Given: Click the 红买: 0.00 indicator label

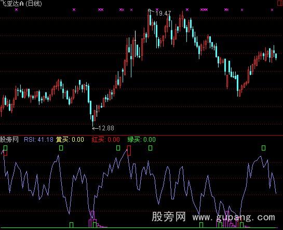Looking at the screenshot, I should point(106,140).
